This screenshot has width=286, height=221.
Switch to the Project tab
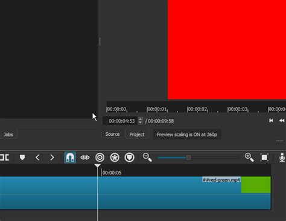tap(137, 135)
